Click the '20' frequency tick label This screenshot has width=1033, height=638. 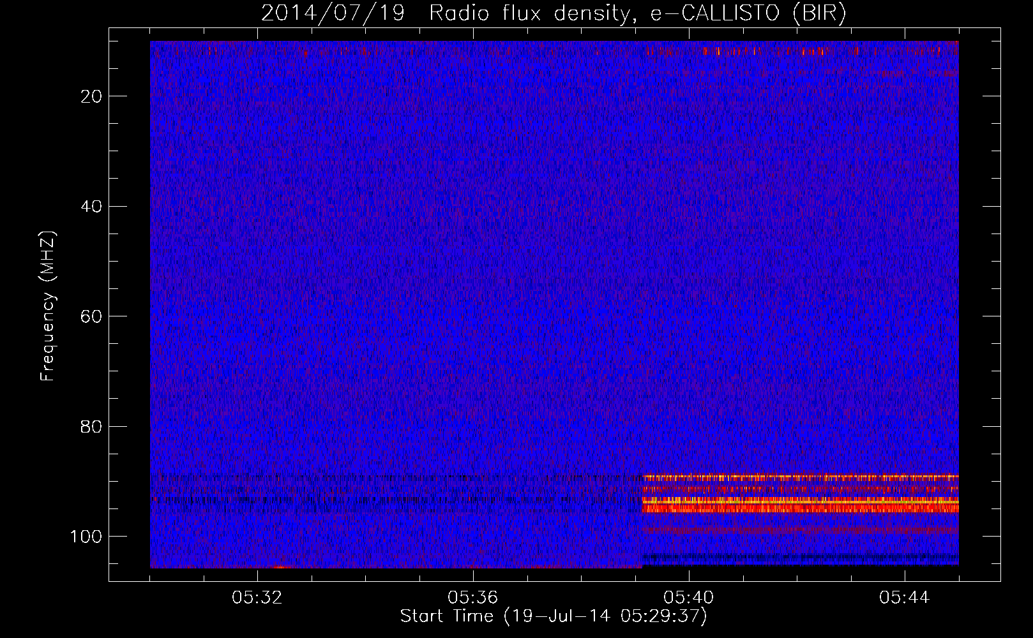pos(92,96)
